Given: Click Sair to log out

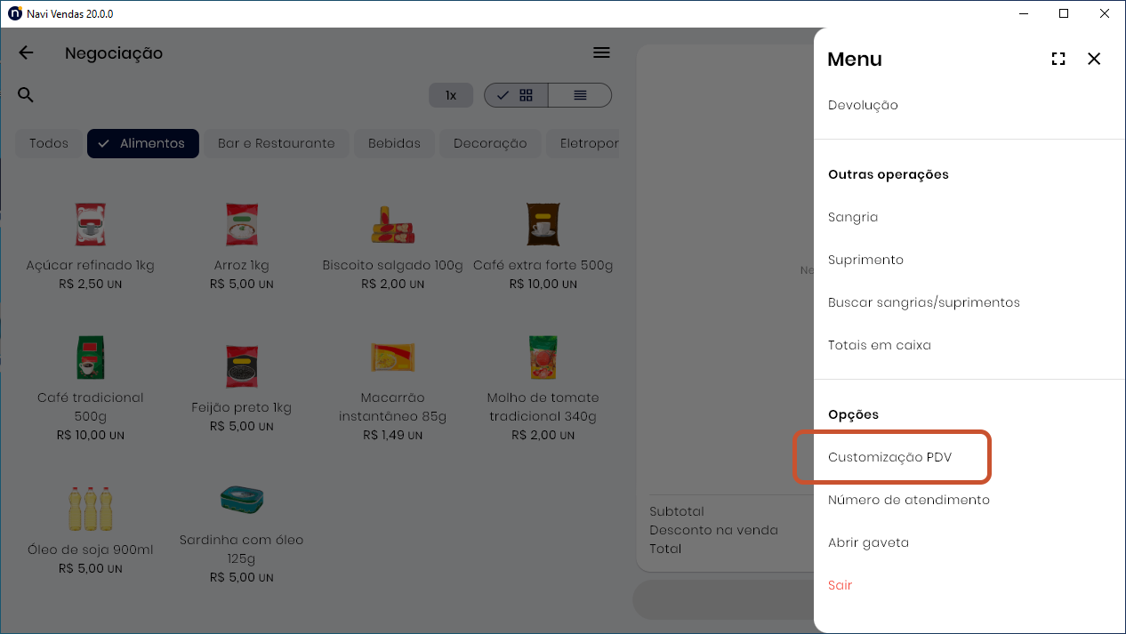Looking at the screenshot, I should [840, 585].
